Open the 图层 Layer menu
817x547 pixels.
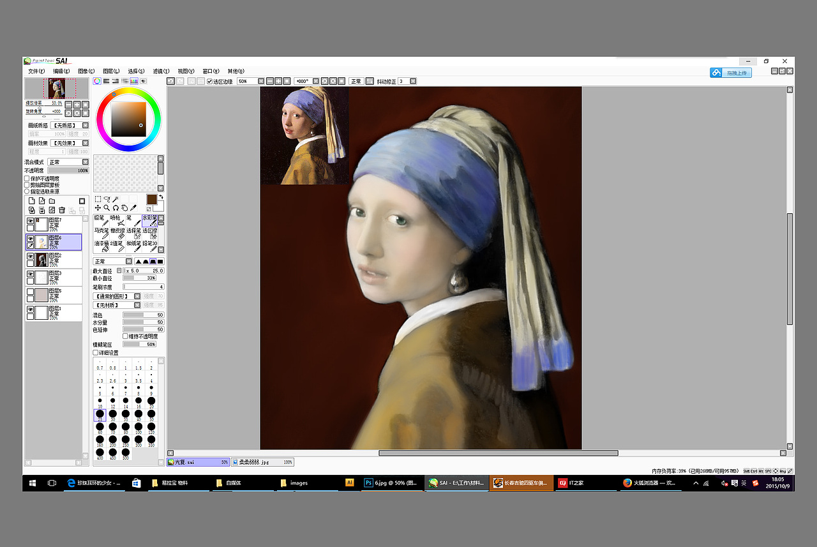click(x=111, y=71)
